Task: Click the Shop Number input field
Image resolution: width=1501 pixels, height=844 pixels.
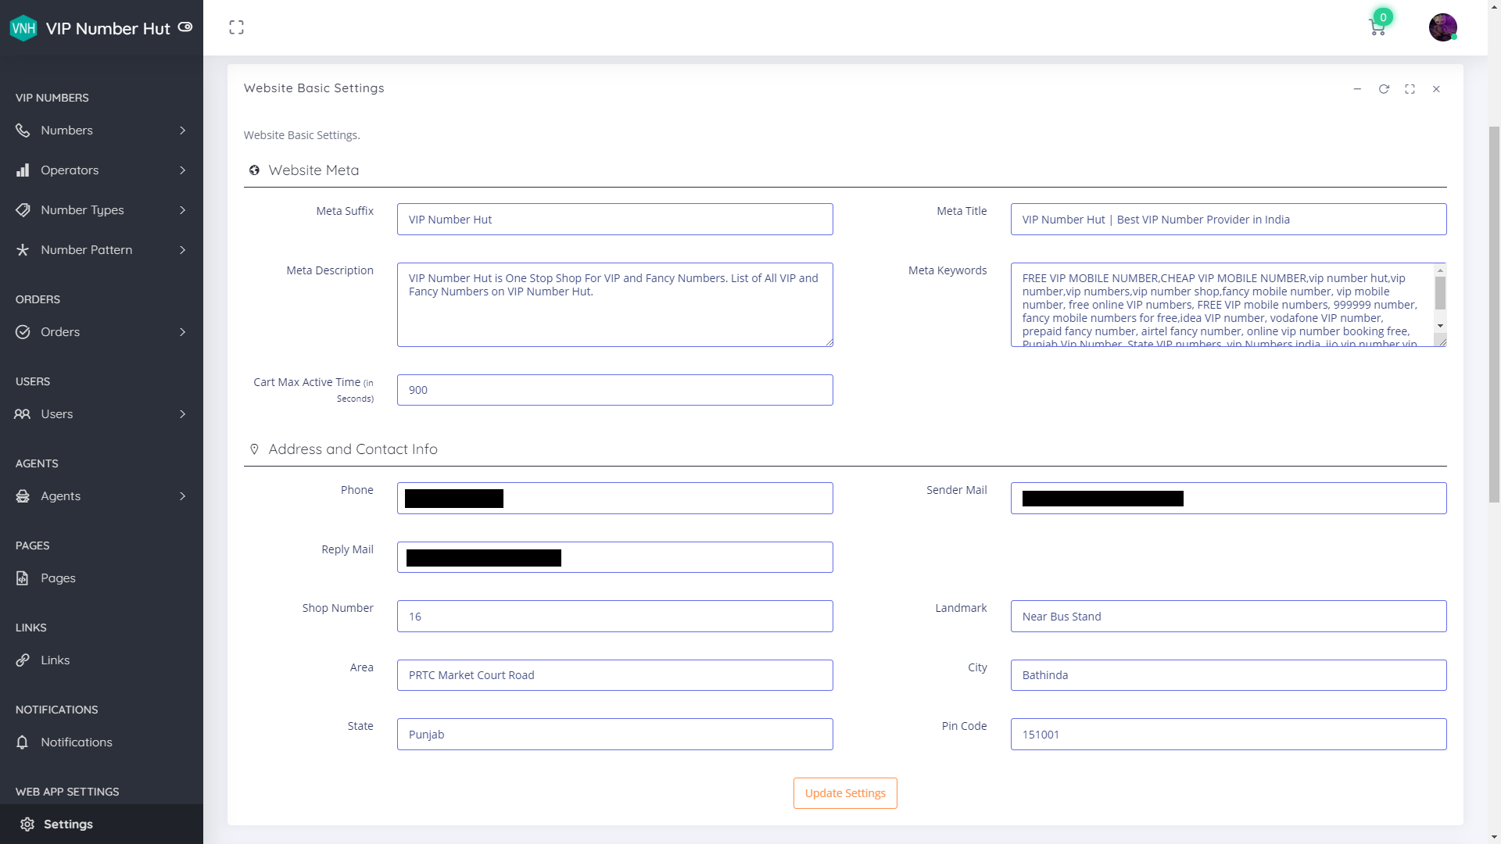Action: click(615, 617)
